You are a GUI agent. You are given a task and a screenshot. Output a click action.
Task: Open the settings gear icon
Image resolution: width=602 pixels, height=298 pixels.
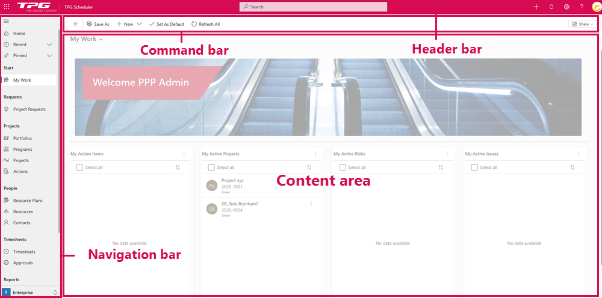[566, 7]
